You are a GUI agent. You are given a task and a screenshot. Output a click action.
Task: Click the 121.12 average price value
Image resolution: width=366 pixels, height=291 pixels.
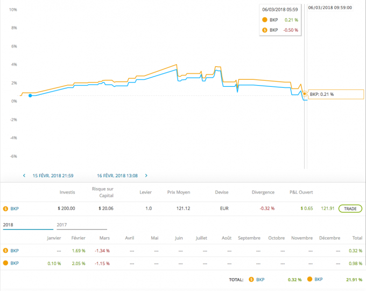coord(183,209)
